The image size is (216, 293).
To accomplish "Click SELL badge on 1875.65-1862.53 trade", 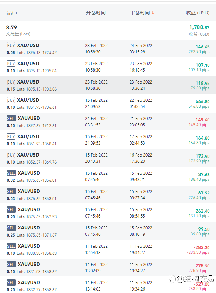I will click(x=11, y=209).
